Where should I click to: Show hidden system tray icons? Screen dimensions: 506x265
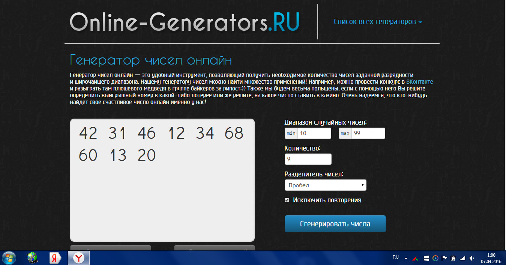pos(406,258)
